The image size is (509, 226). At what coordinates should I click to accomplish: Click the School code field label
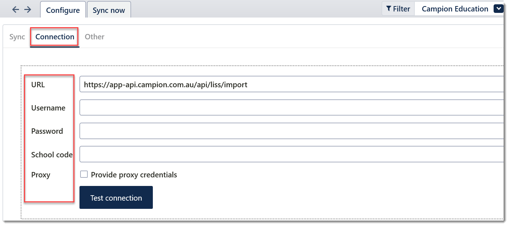point(52,155)
